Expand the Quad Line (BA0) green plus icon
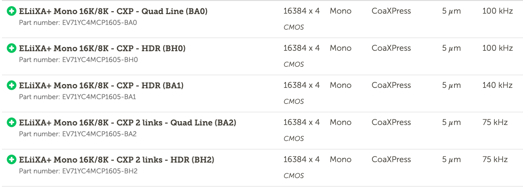Screen dimensions: 523x187 12,11
